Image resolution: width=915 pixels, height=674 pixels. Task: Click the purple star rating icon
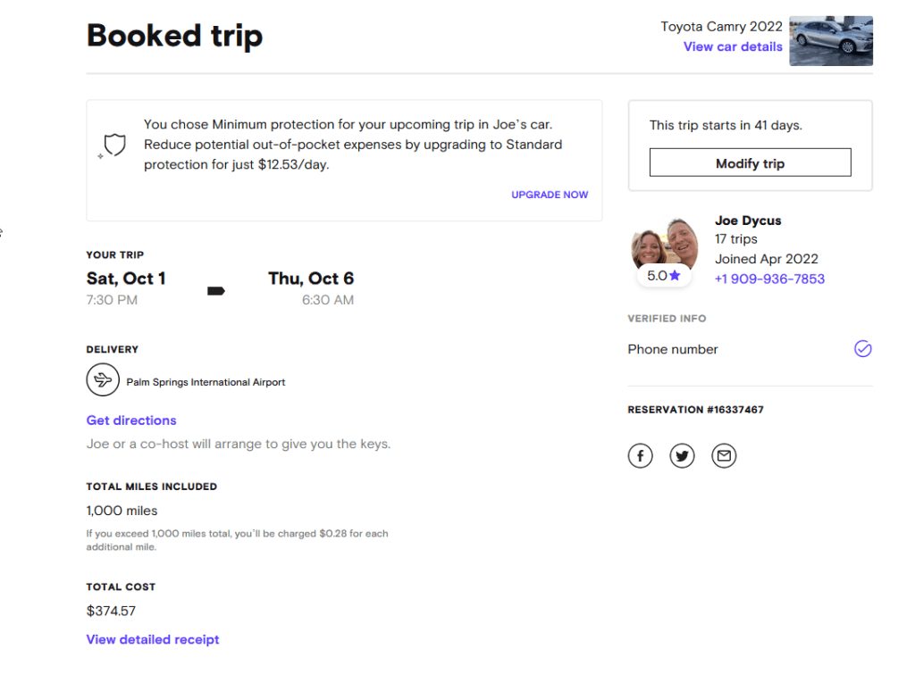[675, 276]
